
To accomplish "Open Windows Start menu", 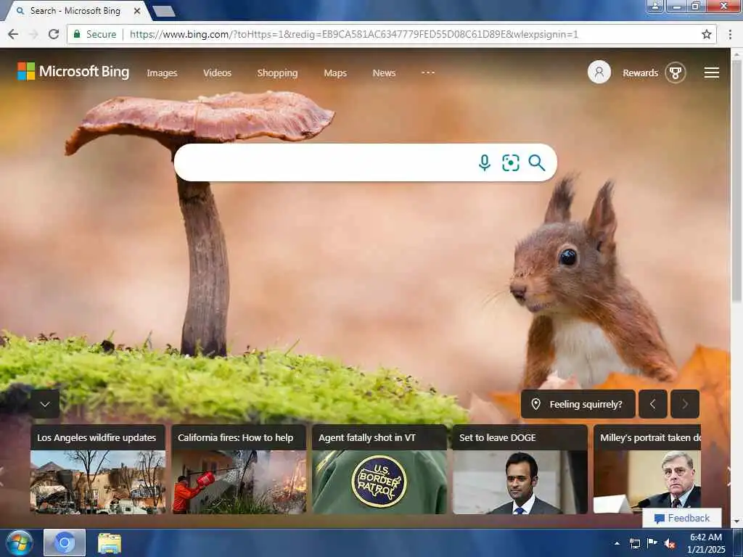I will click(x=20, y=542).
